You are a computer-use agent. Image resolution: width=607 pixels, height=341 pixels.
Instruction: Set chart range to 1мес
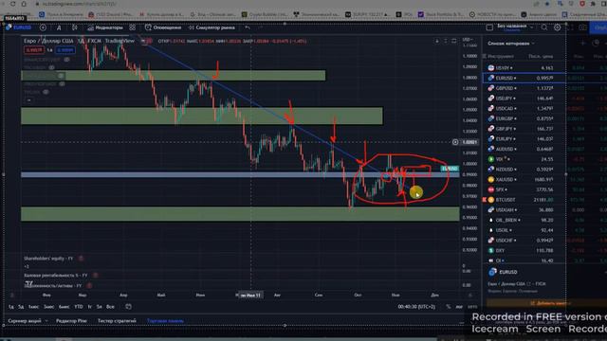click(33, 307)
